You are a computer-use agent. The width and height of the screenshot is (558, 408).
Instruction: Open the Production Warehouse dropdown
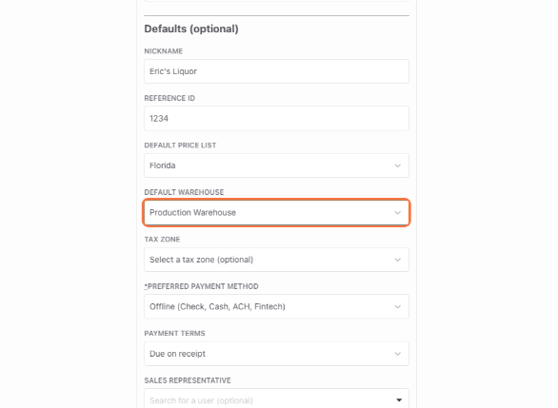pyautogui.click(x=276, y=212)
